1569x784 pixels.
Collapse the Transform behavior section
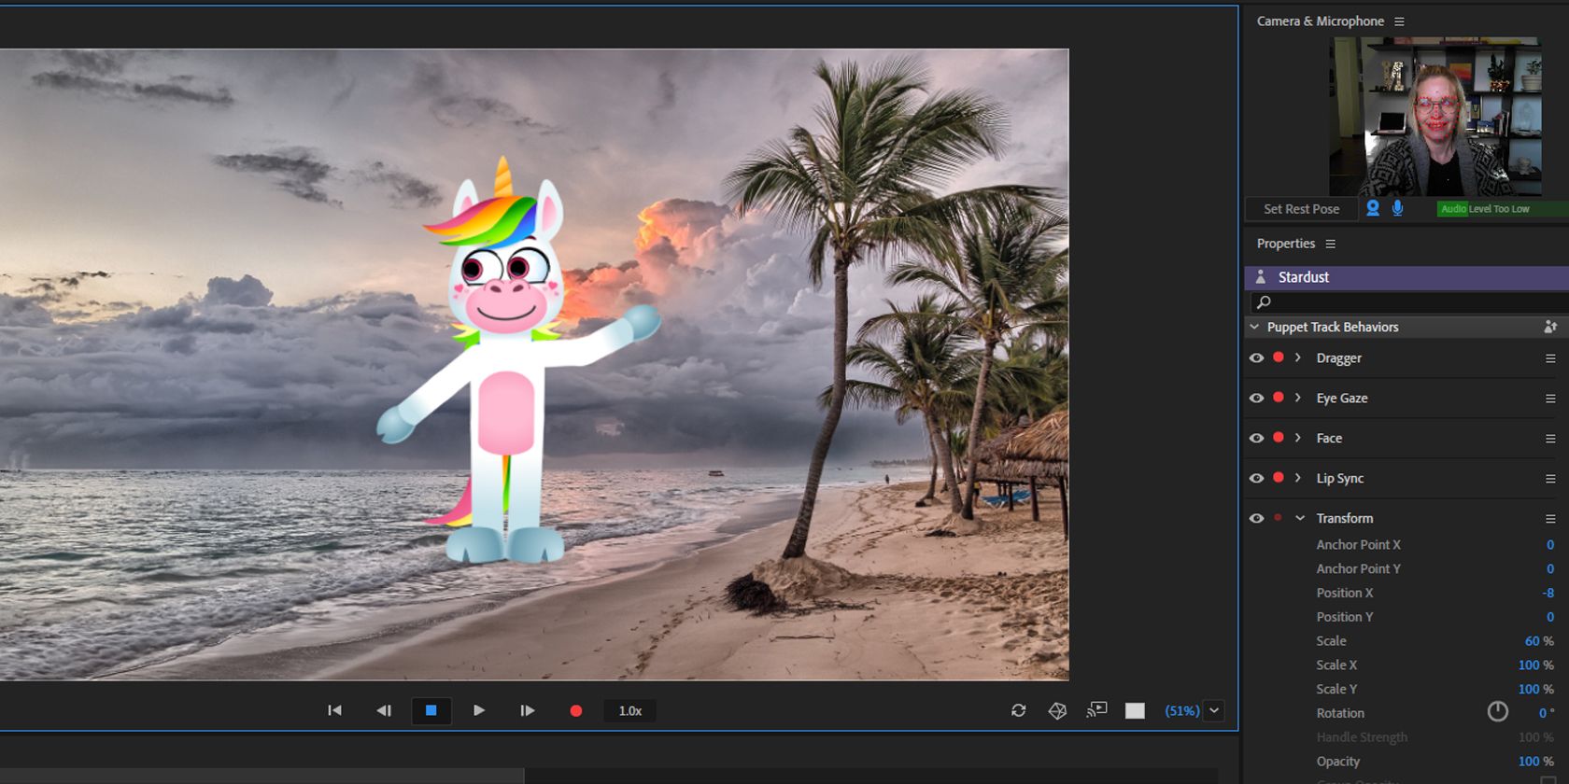point(1299,518)
